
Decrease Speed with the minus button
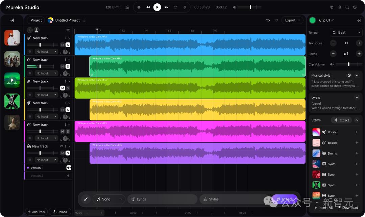tap(333, 54)
